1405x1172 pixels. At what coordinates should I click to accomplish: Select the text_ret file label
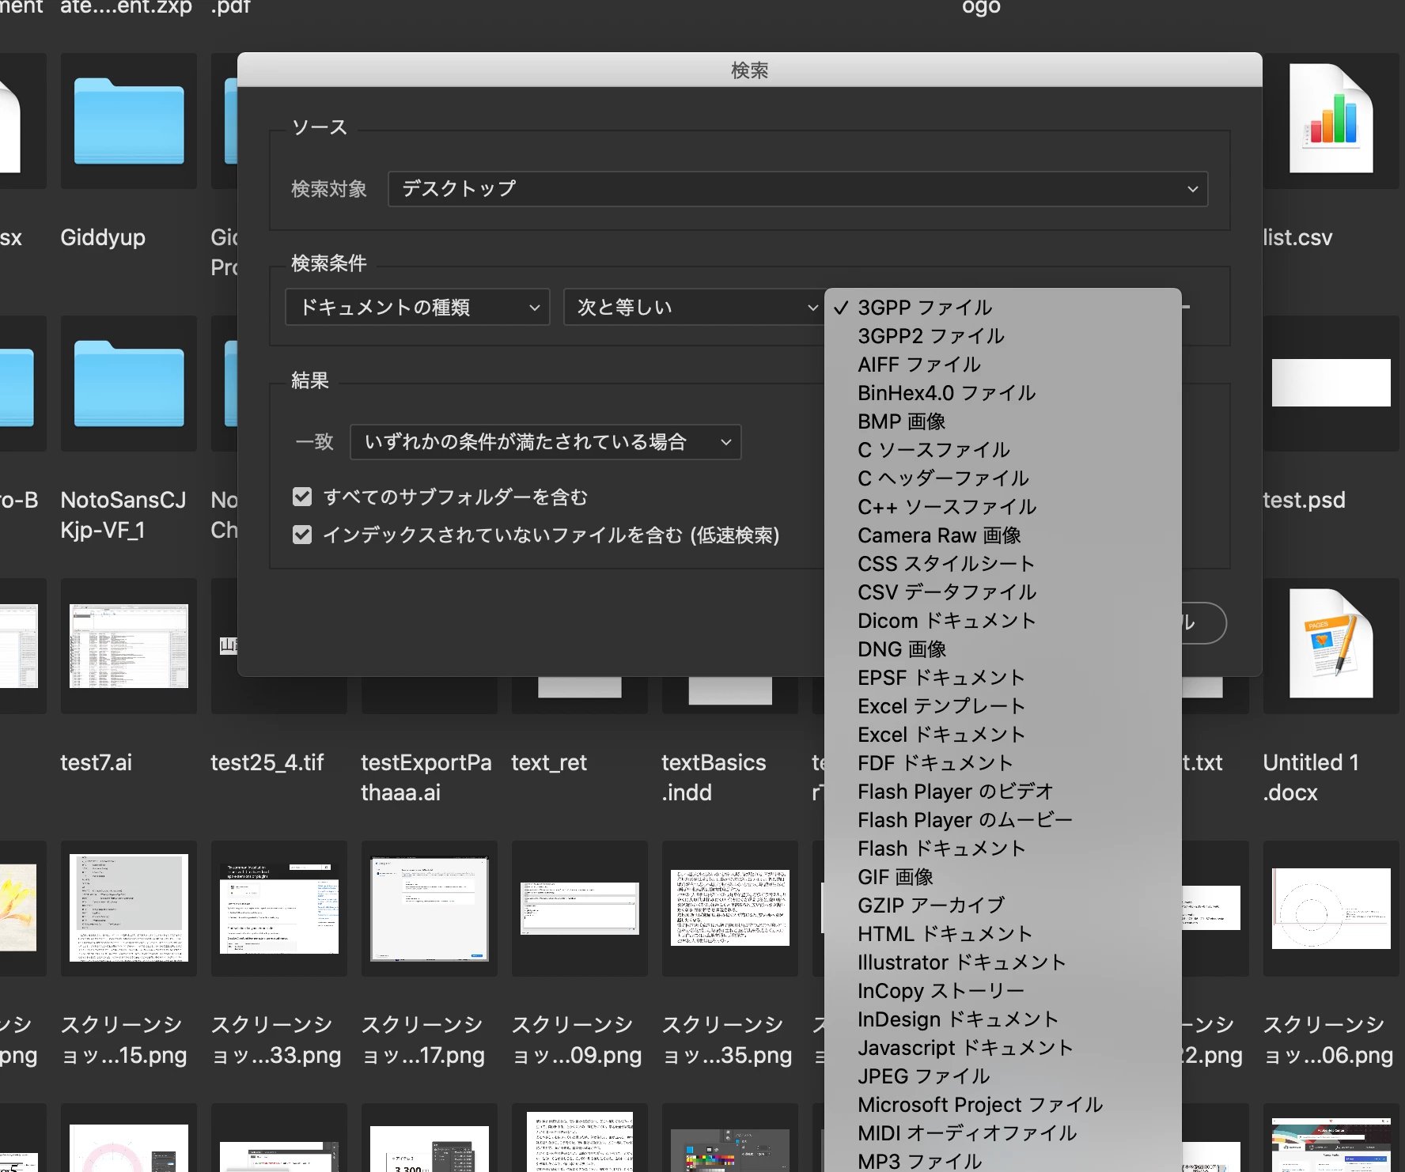pos(549,762)
